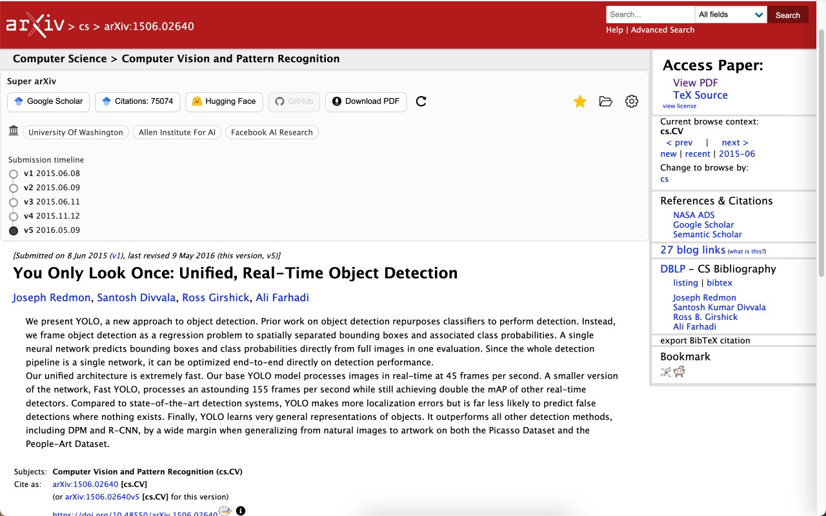Click view license link
Screen dimensions: 826x516
coord(680,106)
